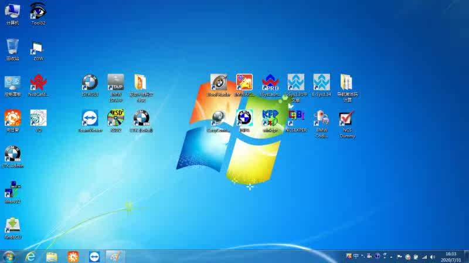
Task: Launch the BMW Coding Tool shortcut
Action: (x=321, y=124)
